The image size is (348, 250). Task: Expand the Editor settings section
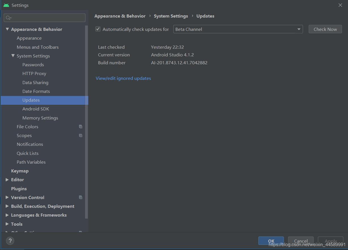(x=7, y=180)
